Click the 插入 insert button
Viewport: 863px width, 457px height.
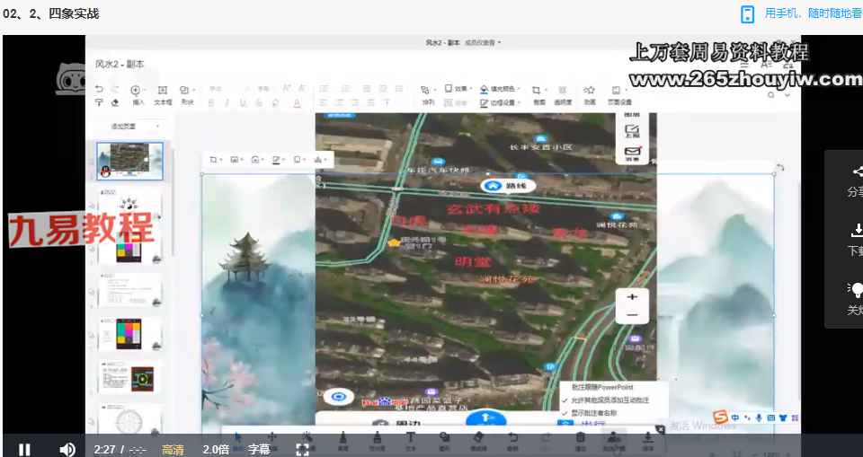pyautogui.click(x=138, y=94)
